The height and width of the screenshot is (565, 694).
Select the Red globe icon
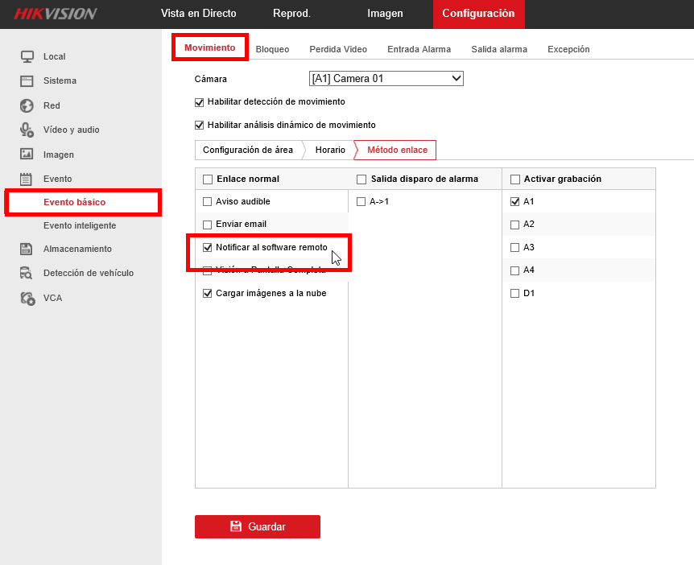pyautogui.click(x=27, y=105)
